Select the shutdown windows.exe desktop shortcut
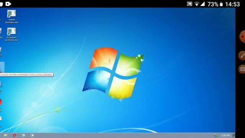 (11, 34)
